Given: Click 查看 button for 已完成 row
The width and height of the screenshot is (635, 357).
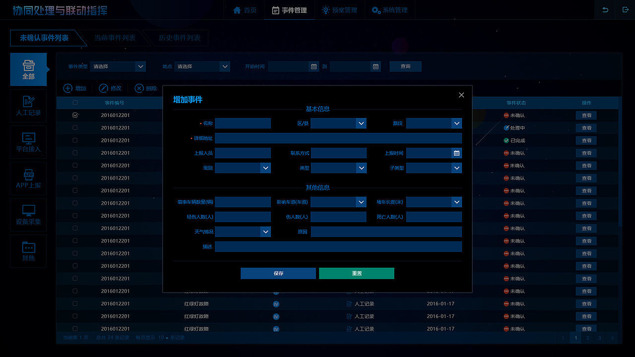Looking at the screenshot, I should click(x=586, y=140).
